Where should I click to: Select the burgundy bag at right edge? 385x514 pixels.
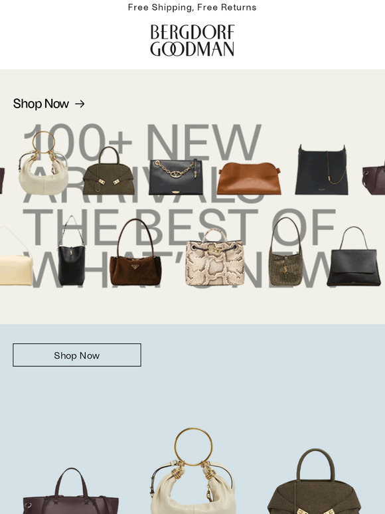(x=374, y=179)
